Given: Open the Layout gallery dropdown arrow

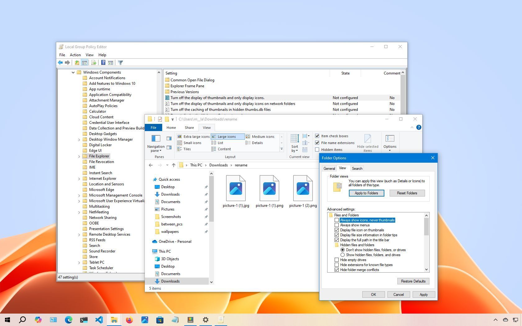Looking at the screenshot, I should point(282,149).
